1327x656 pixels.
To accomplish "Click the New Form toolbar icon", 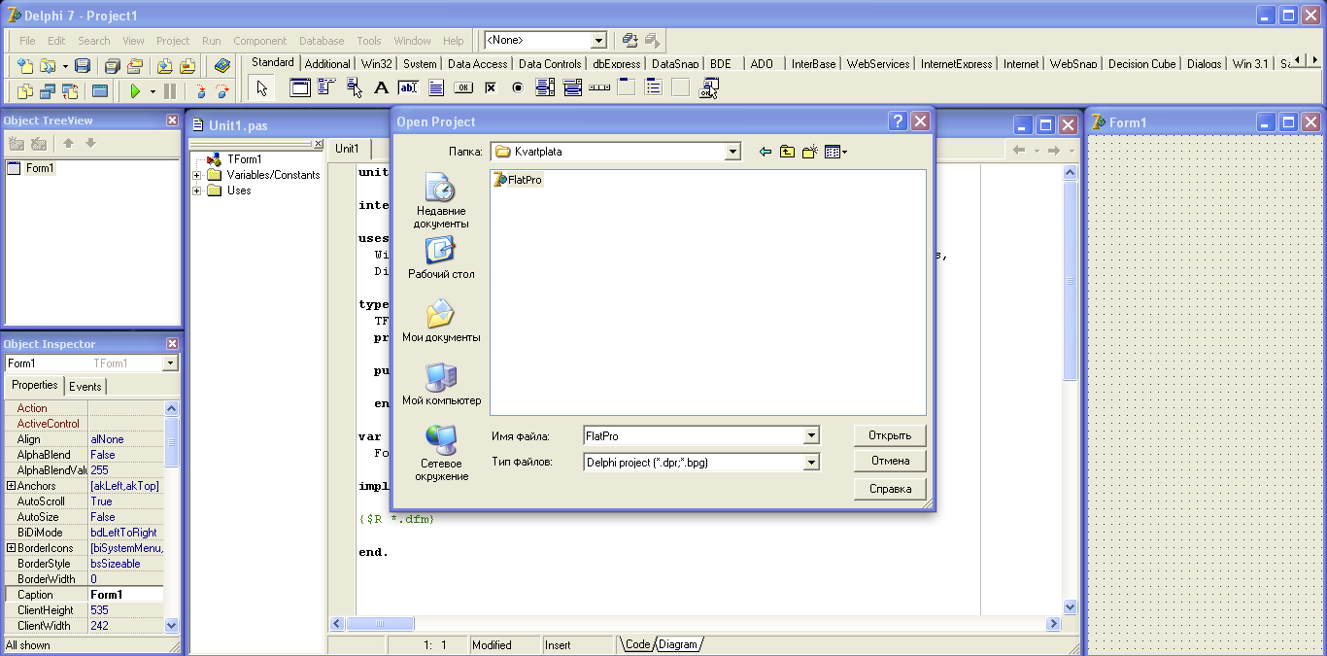I will click(100, 91).
